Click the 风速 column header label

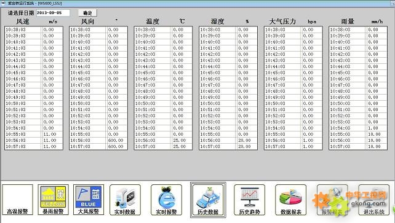coord(23,22)
